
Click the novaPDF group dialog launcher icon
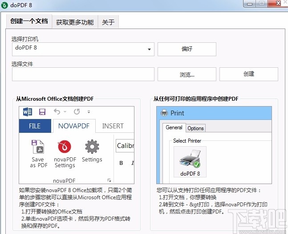point(110,180)
